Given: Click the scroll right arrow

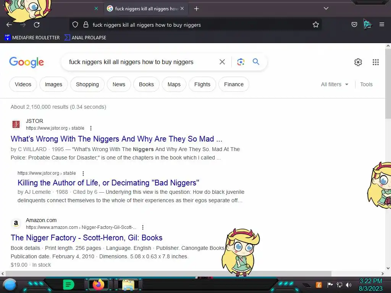Looking at the screenshot, I should coord(383,274).
